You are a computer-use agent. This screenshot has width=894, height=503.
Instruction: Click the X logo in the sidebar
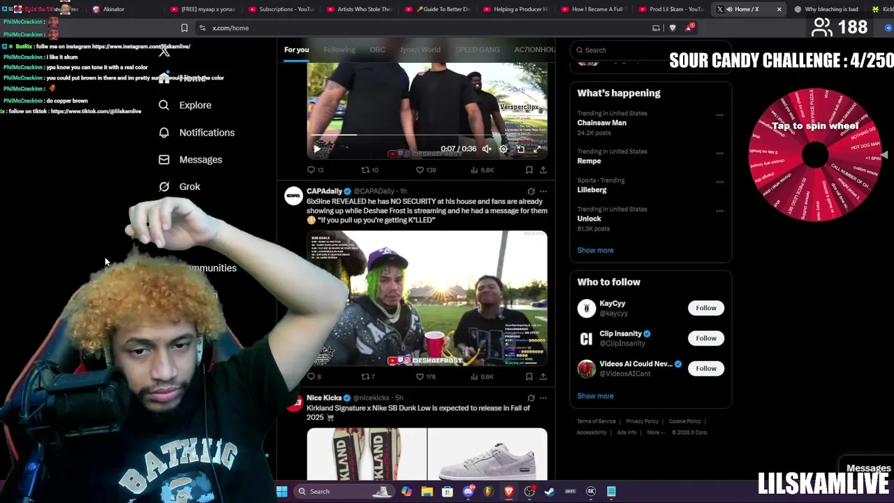[164, 51]
